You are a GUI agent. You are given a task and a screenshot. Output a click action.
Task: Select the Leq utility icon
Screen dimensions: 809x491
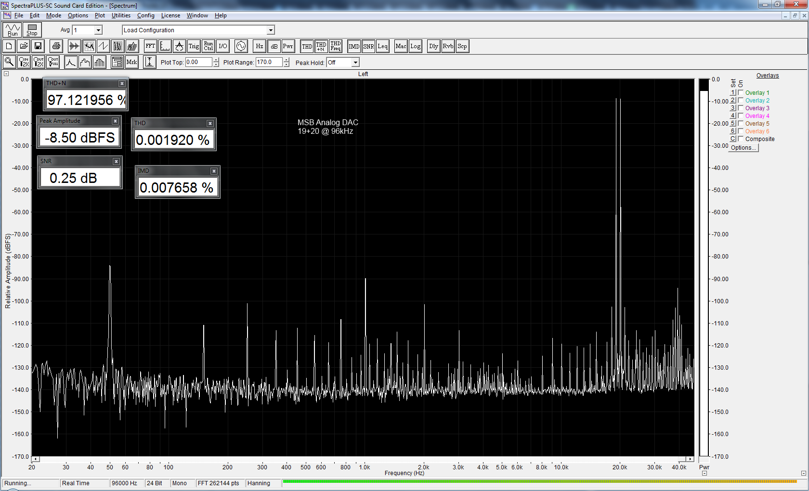(x=383, y=46)
